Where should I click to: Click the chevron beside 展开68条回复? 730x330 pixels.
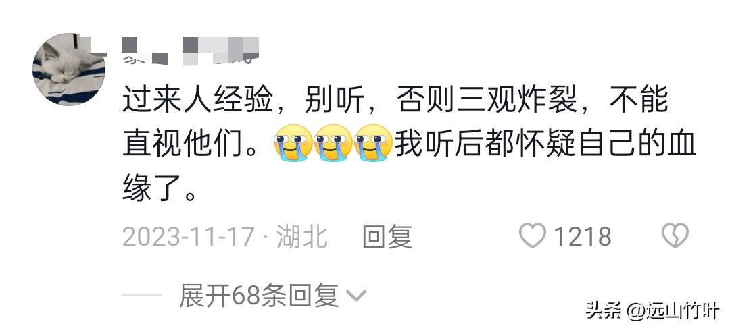point(357,296)
